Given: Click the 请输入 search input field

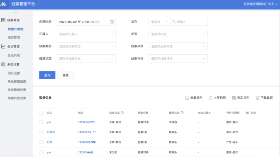Looking at the screenshot, I should (189, 22).
